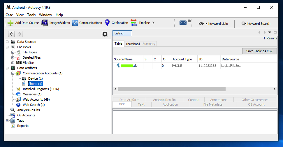Open the Communications visualization tool
Screen dimensions: 283x147
75,23
